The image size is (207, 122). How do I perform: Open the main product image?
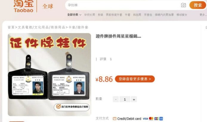point(50,75)
